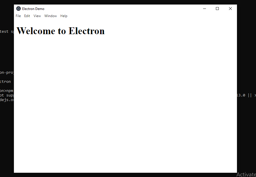Click the 'Electron Demo' window title
Image resolution: width=256 pixels, height=177 pixels.
33,9
